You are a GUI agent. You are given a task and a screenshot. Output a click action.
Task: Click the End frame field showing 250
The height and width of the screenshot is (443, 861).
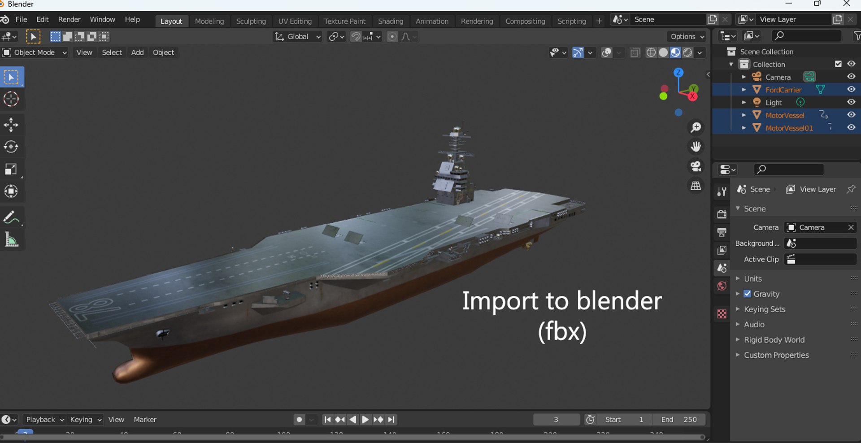pyautogui.click(x=679, y=420)
